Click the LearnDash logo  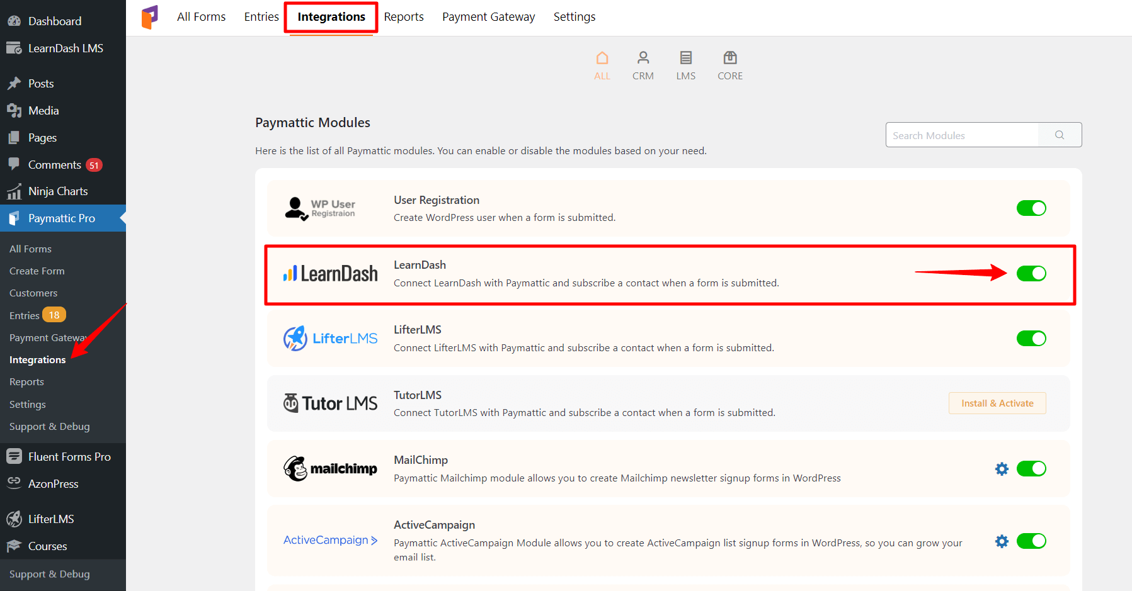(331, 274)
